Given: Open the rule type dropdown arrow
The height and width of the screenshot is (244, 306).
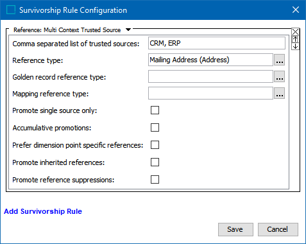Looking at the screenshot, I should click(128, 30).
